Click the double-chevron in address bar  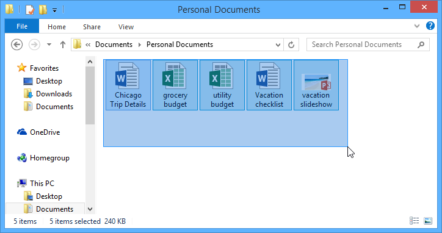click(x=88, y=45)
